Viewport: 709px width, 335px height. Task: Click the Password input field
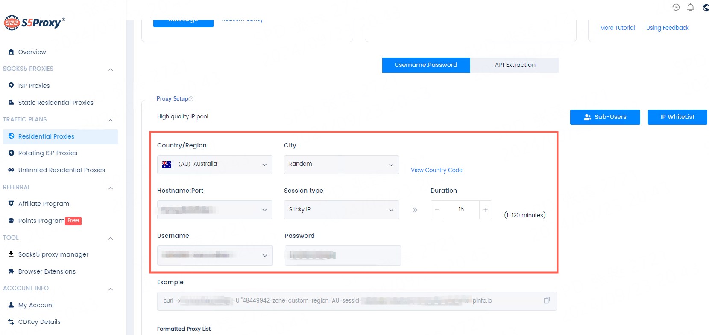pos(343,255)
